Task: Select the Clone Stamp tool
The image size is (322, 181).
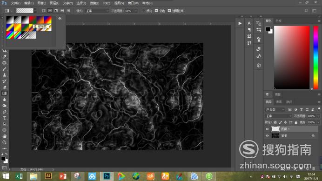Action: pyautogui.click(x=4, y=75)
